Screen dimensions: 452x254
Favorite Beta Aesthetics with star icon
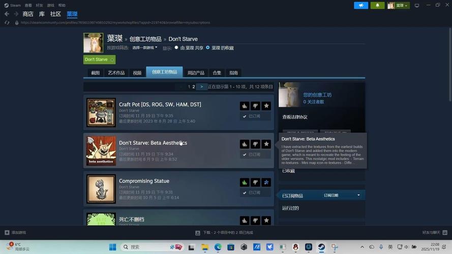[x=266, y=144]
